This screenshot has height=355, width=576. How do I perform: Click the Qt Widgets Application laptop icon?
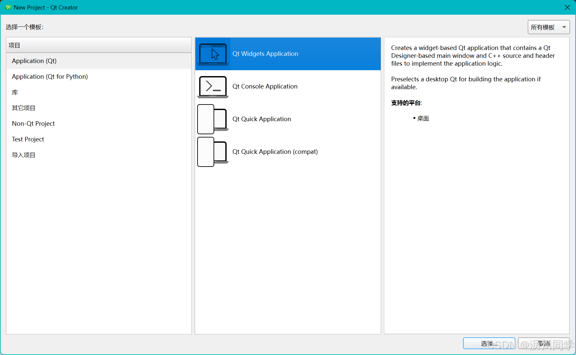(213, 54)
